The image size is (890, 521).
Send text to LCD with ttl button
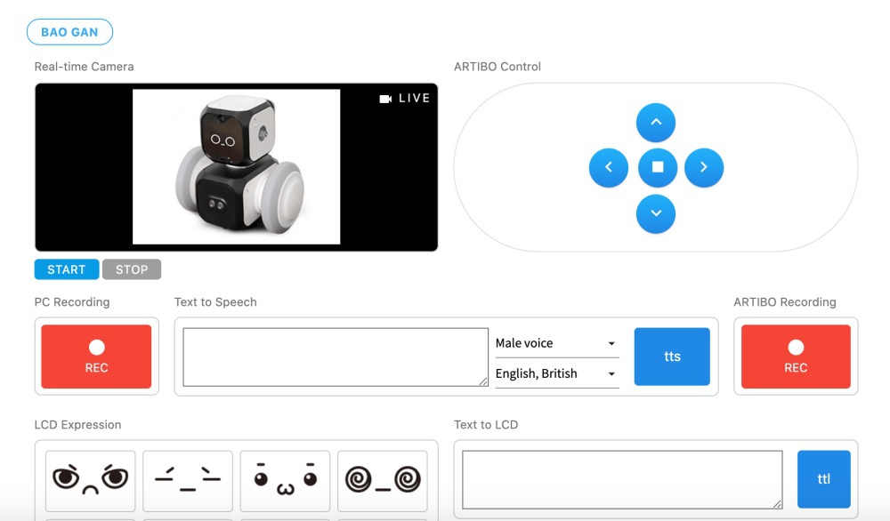823,479
